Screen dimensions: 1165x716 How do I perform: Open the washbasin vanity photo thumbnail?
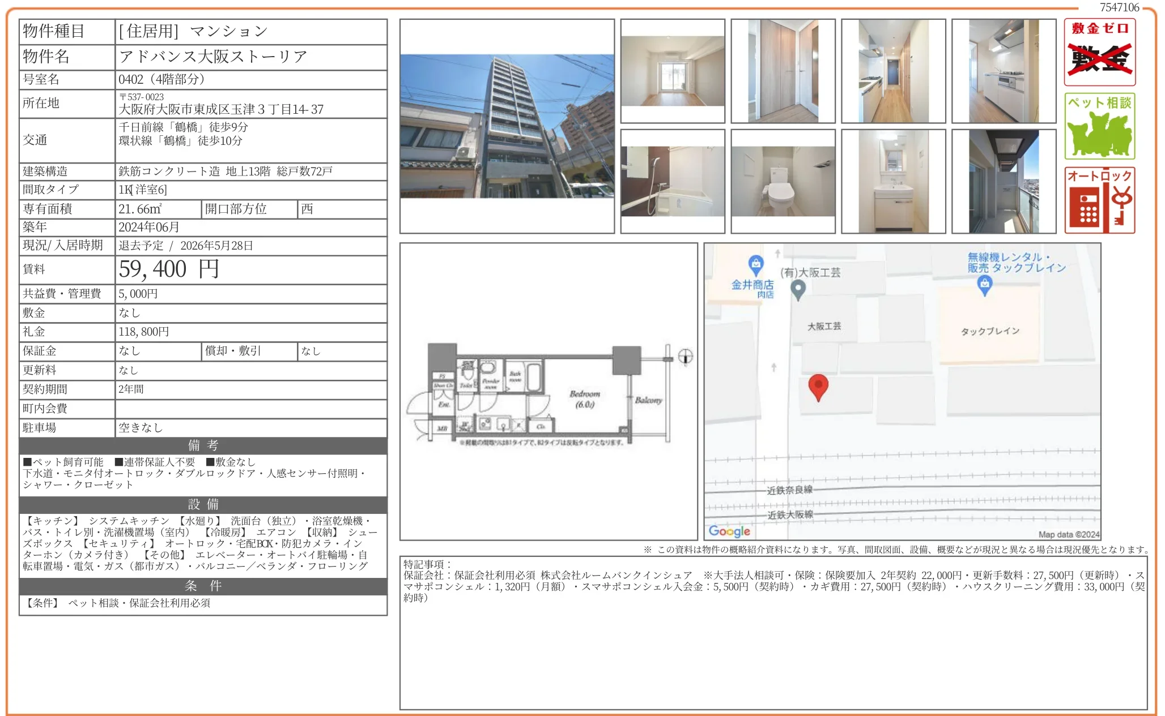pos(893,181)
